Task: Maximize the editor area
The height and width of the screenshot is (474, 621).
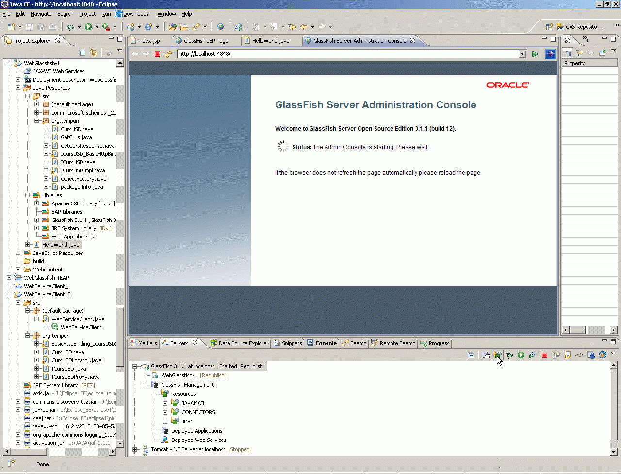Action: [553, 39]
